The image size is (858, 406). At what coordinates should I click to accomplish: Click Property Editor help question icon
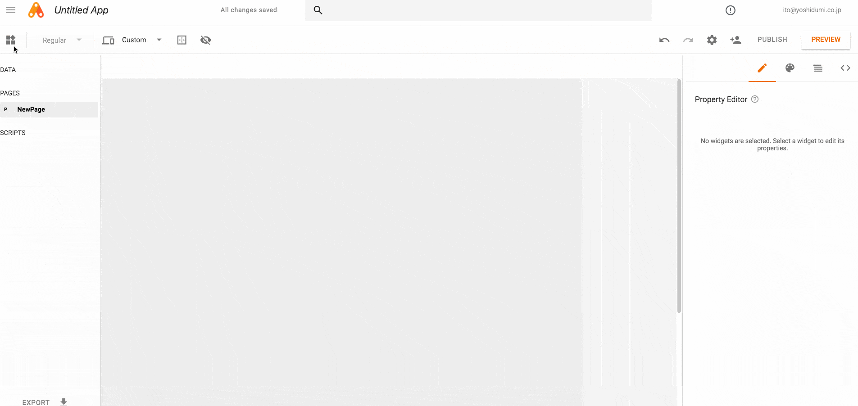coord(755,99)
